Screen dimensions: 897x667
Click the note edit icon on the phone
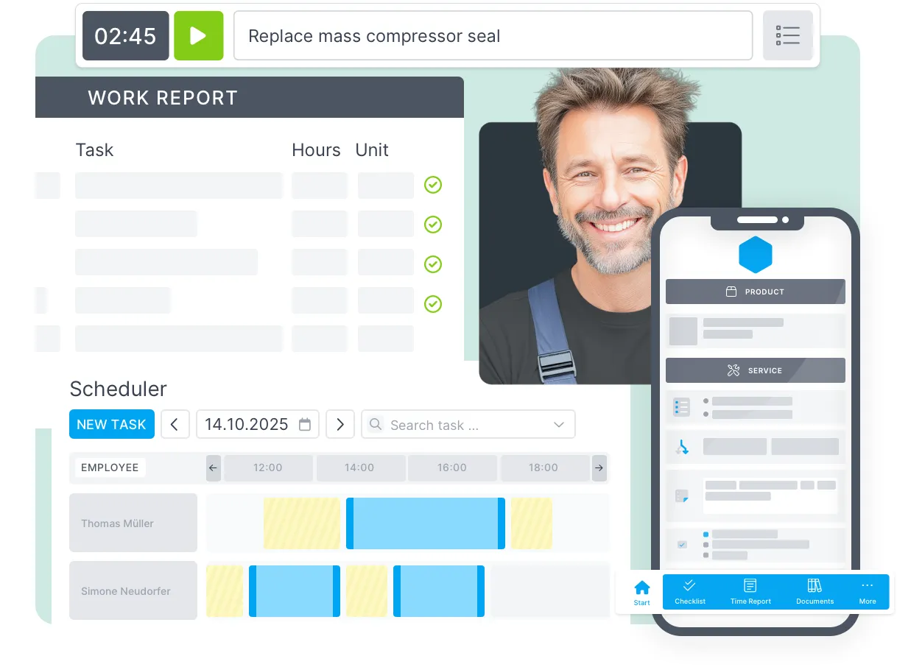click(x=682, y=496)
